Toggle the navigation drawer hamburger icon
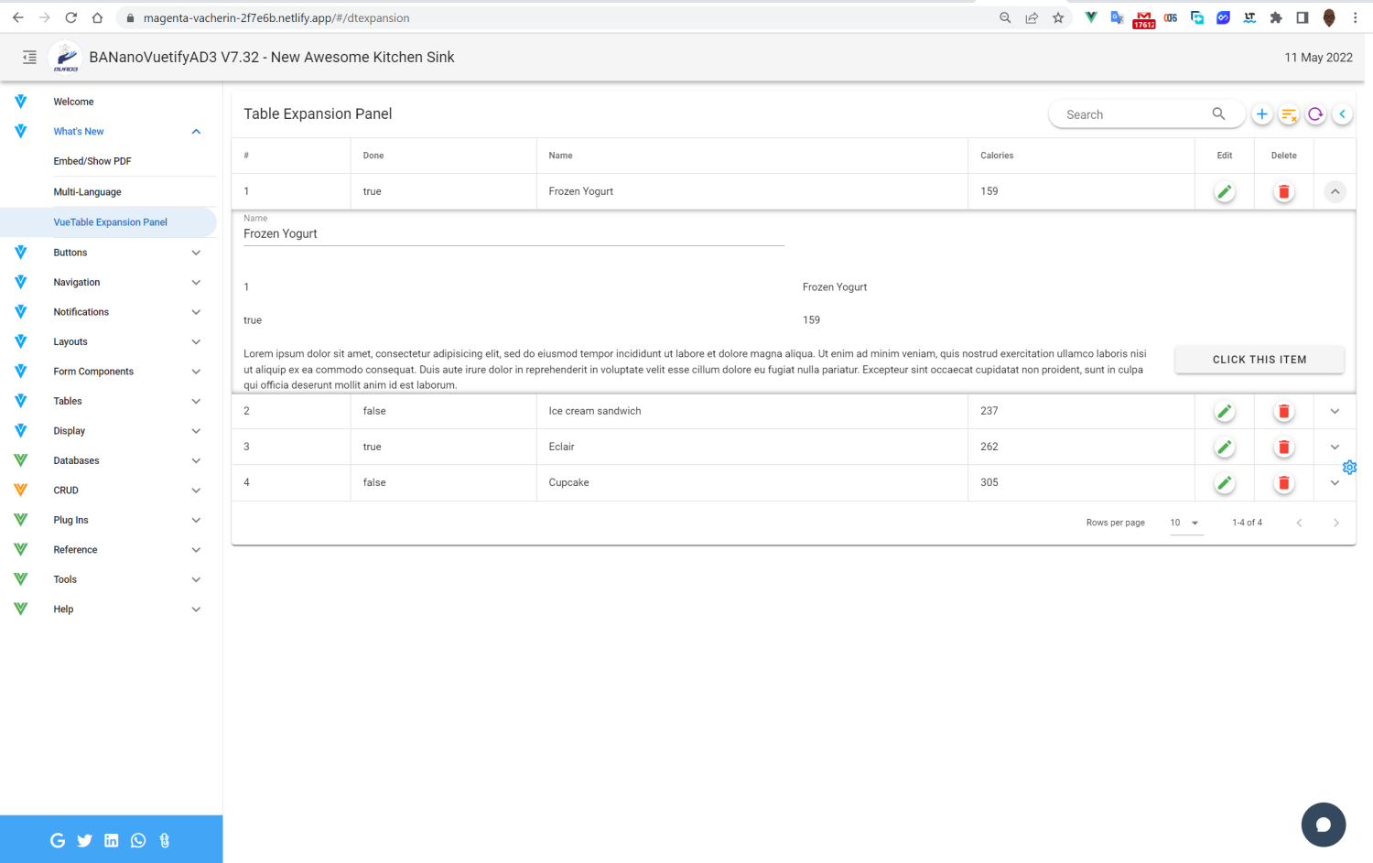This screenshot has width=1373, height=863. pos(29,57)
